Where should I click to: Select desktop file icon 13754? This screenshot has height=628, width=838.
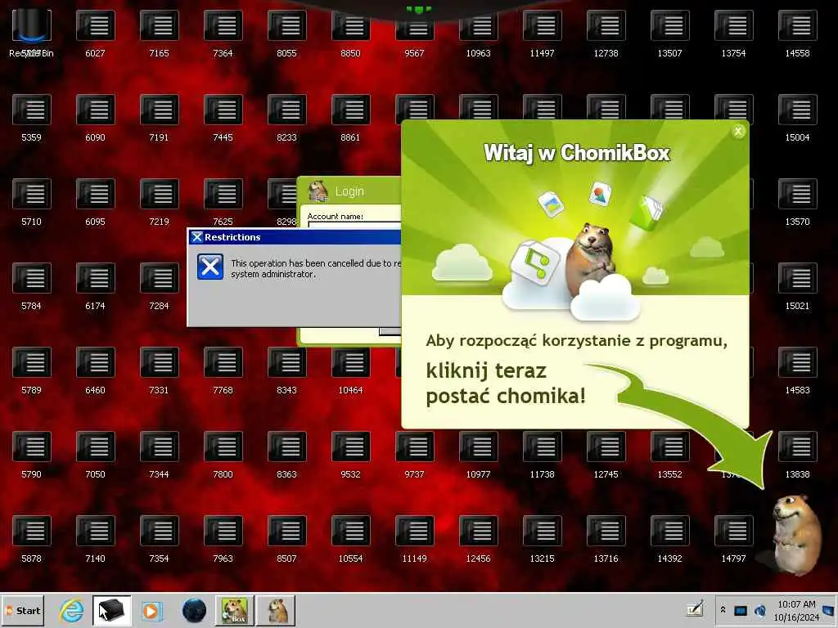pyautogui.click(x=734, y=33)
